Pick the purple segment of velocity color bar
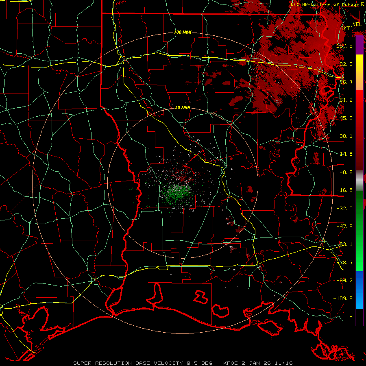Viewport: 366px width, 366px height. [359, 46]
